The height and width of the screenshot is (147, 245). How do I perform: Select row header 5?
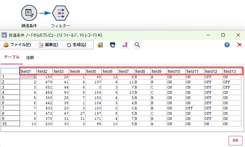click(x=10, y=98)
